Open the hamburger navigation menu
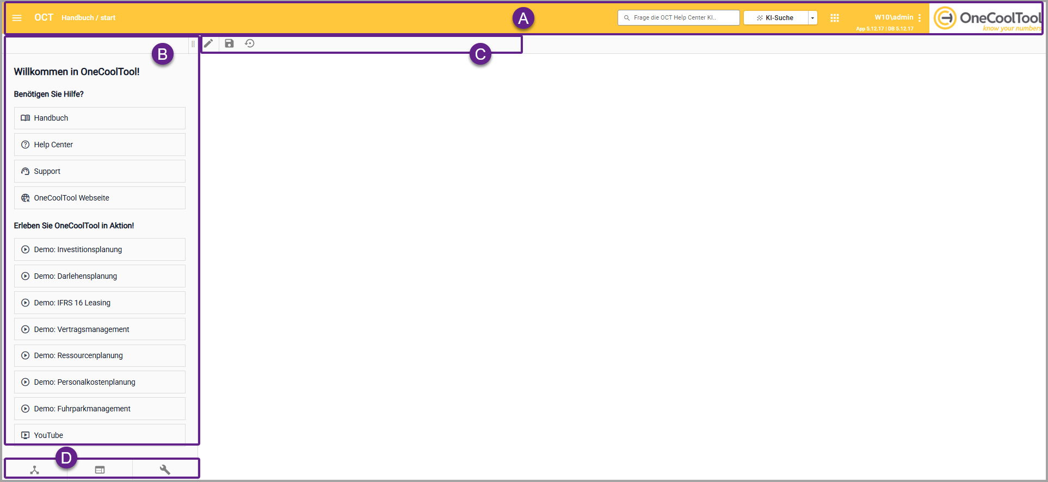The height and width of the screenshot is (482, 1048). click(x=17, y=18)
